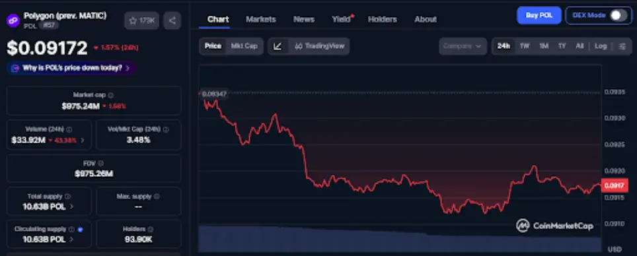This screenshot has width=637, height=256.
Task: Click the 0.0935 y-axis label
Action: pyautogui.click(x=615, y=92)
